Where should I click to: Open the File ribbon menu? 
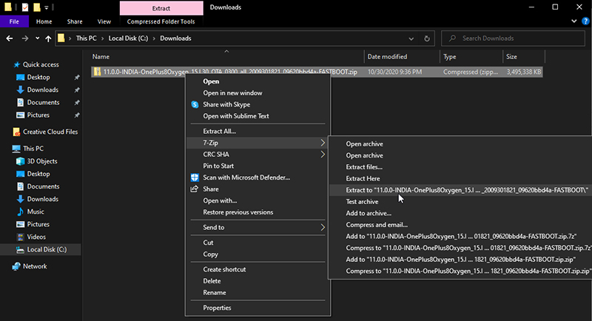[x=14, y=21]
